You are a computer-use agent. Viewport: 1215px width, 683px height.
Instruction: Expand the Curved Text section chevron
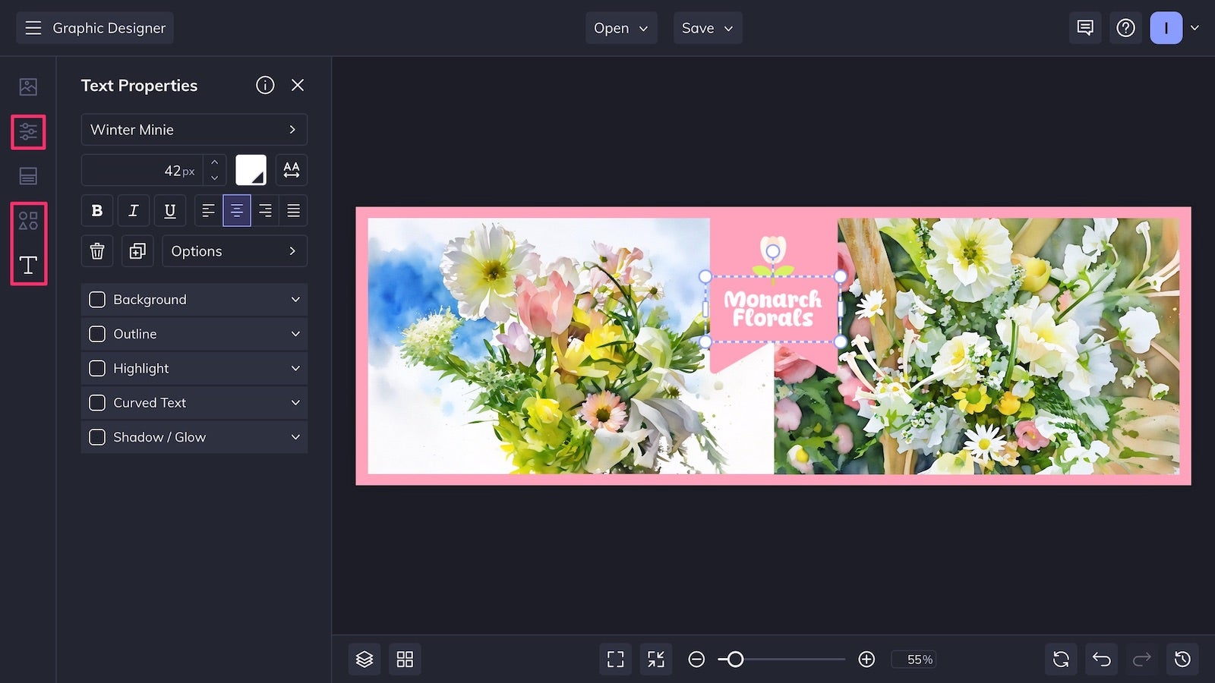(x=295, y=403)
